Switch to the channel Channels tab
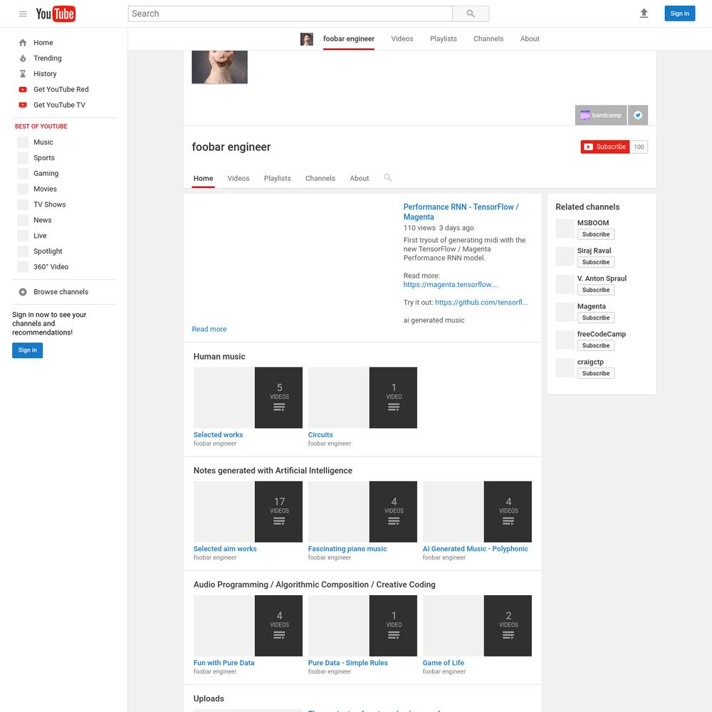This screenshot has width=712, height=712. [x=320, y=179]
